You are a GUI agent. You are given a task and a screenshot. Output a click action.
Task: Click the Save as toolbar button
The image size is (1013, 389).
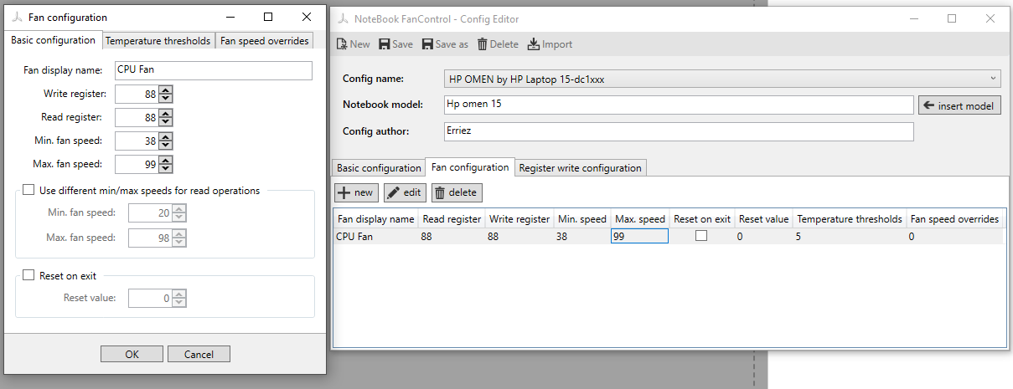(x=445, y=44)
